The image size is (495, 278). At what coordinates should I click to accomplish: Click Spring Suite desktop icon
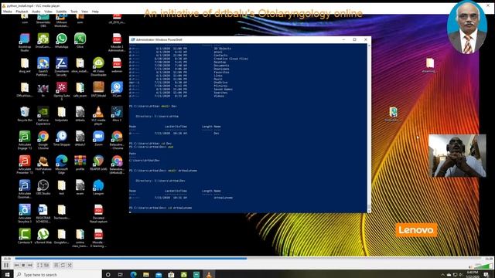[x=62, y=91]
